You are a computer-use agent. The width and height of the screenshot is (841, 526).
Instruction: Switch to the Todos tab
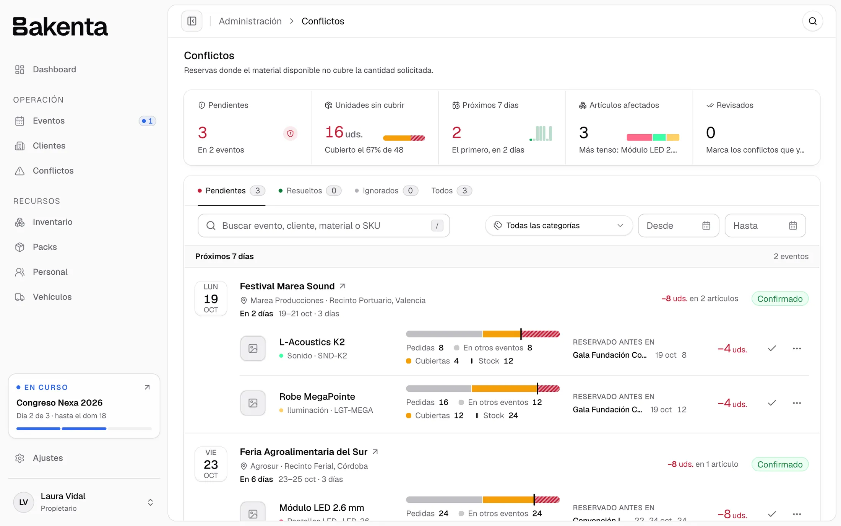point(451,191)
